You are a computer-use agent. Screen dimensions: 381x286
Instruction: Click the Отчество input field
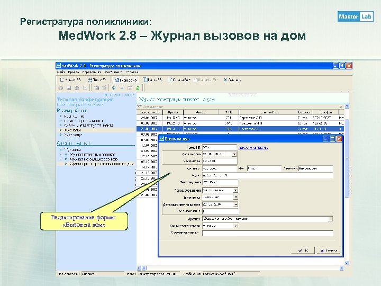[315, 168]
